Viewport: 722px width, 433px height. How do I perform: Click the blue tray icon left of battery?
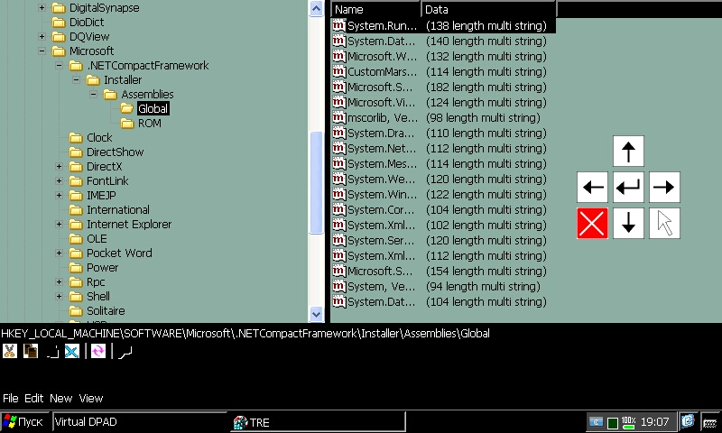pyautogui.click(x=596, y=422)
